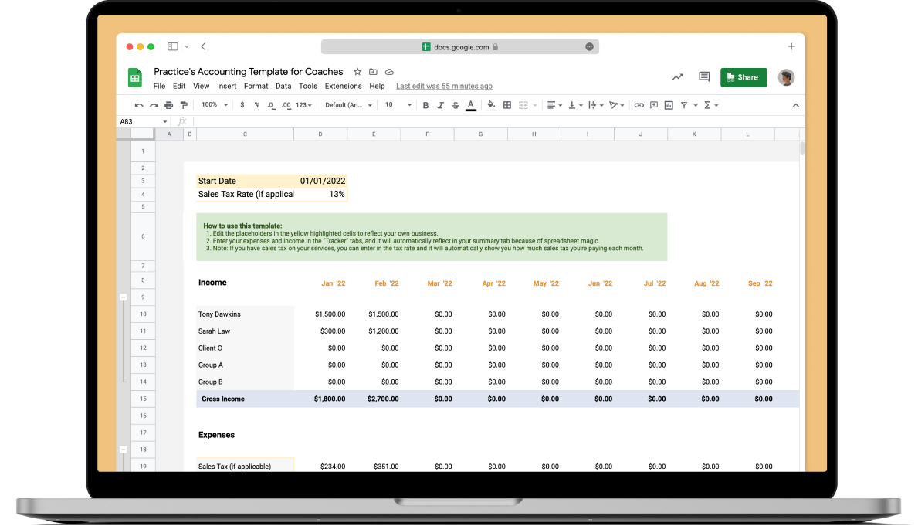
Task: Open the Google account avatar
Action: pyautogui.click(x=786, y=77)
